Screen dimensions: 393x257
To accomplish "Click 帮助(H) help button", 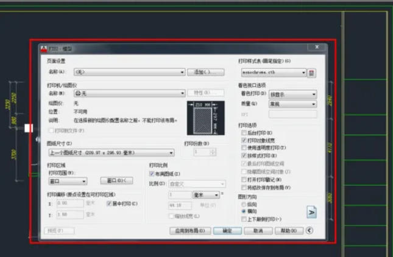I will coord(289,231).
